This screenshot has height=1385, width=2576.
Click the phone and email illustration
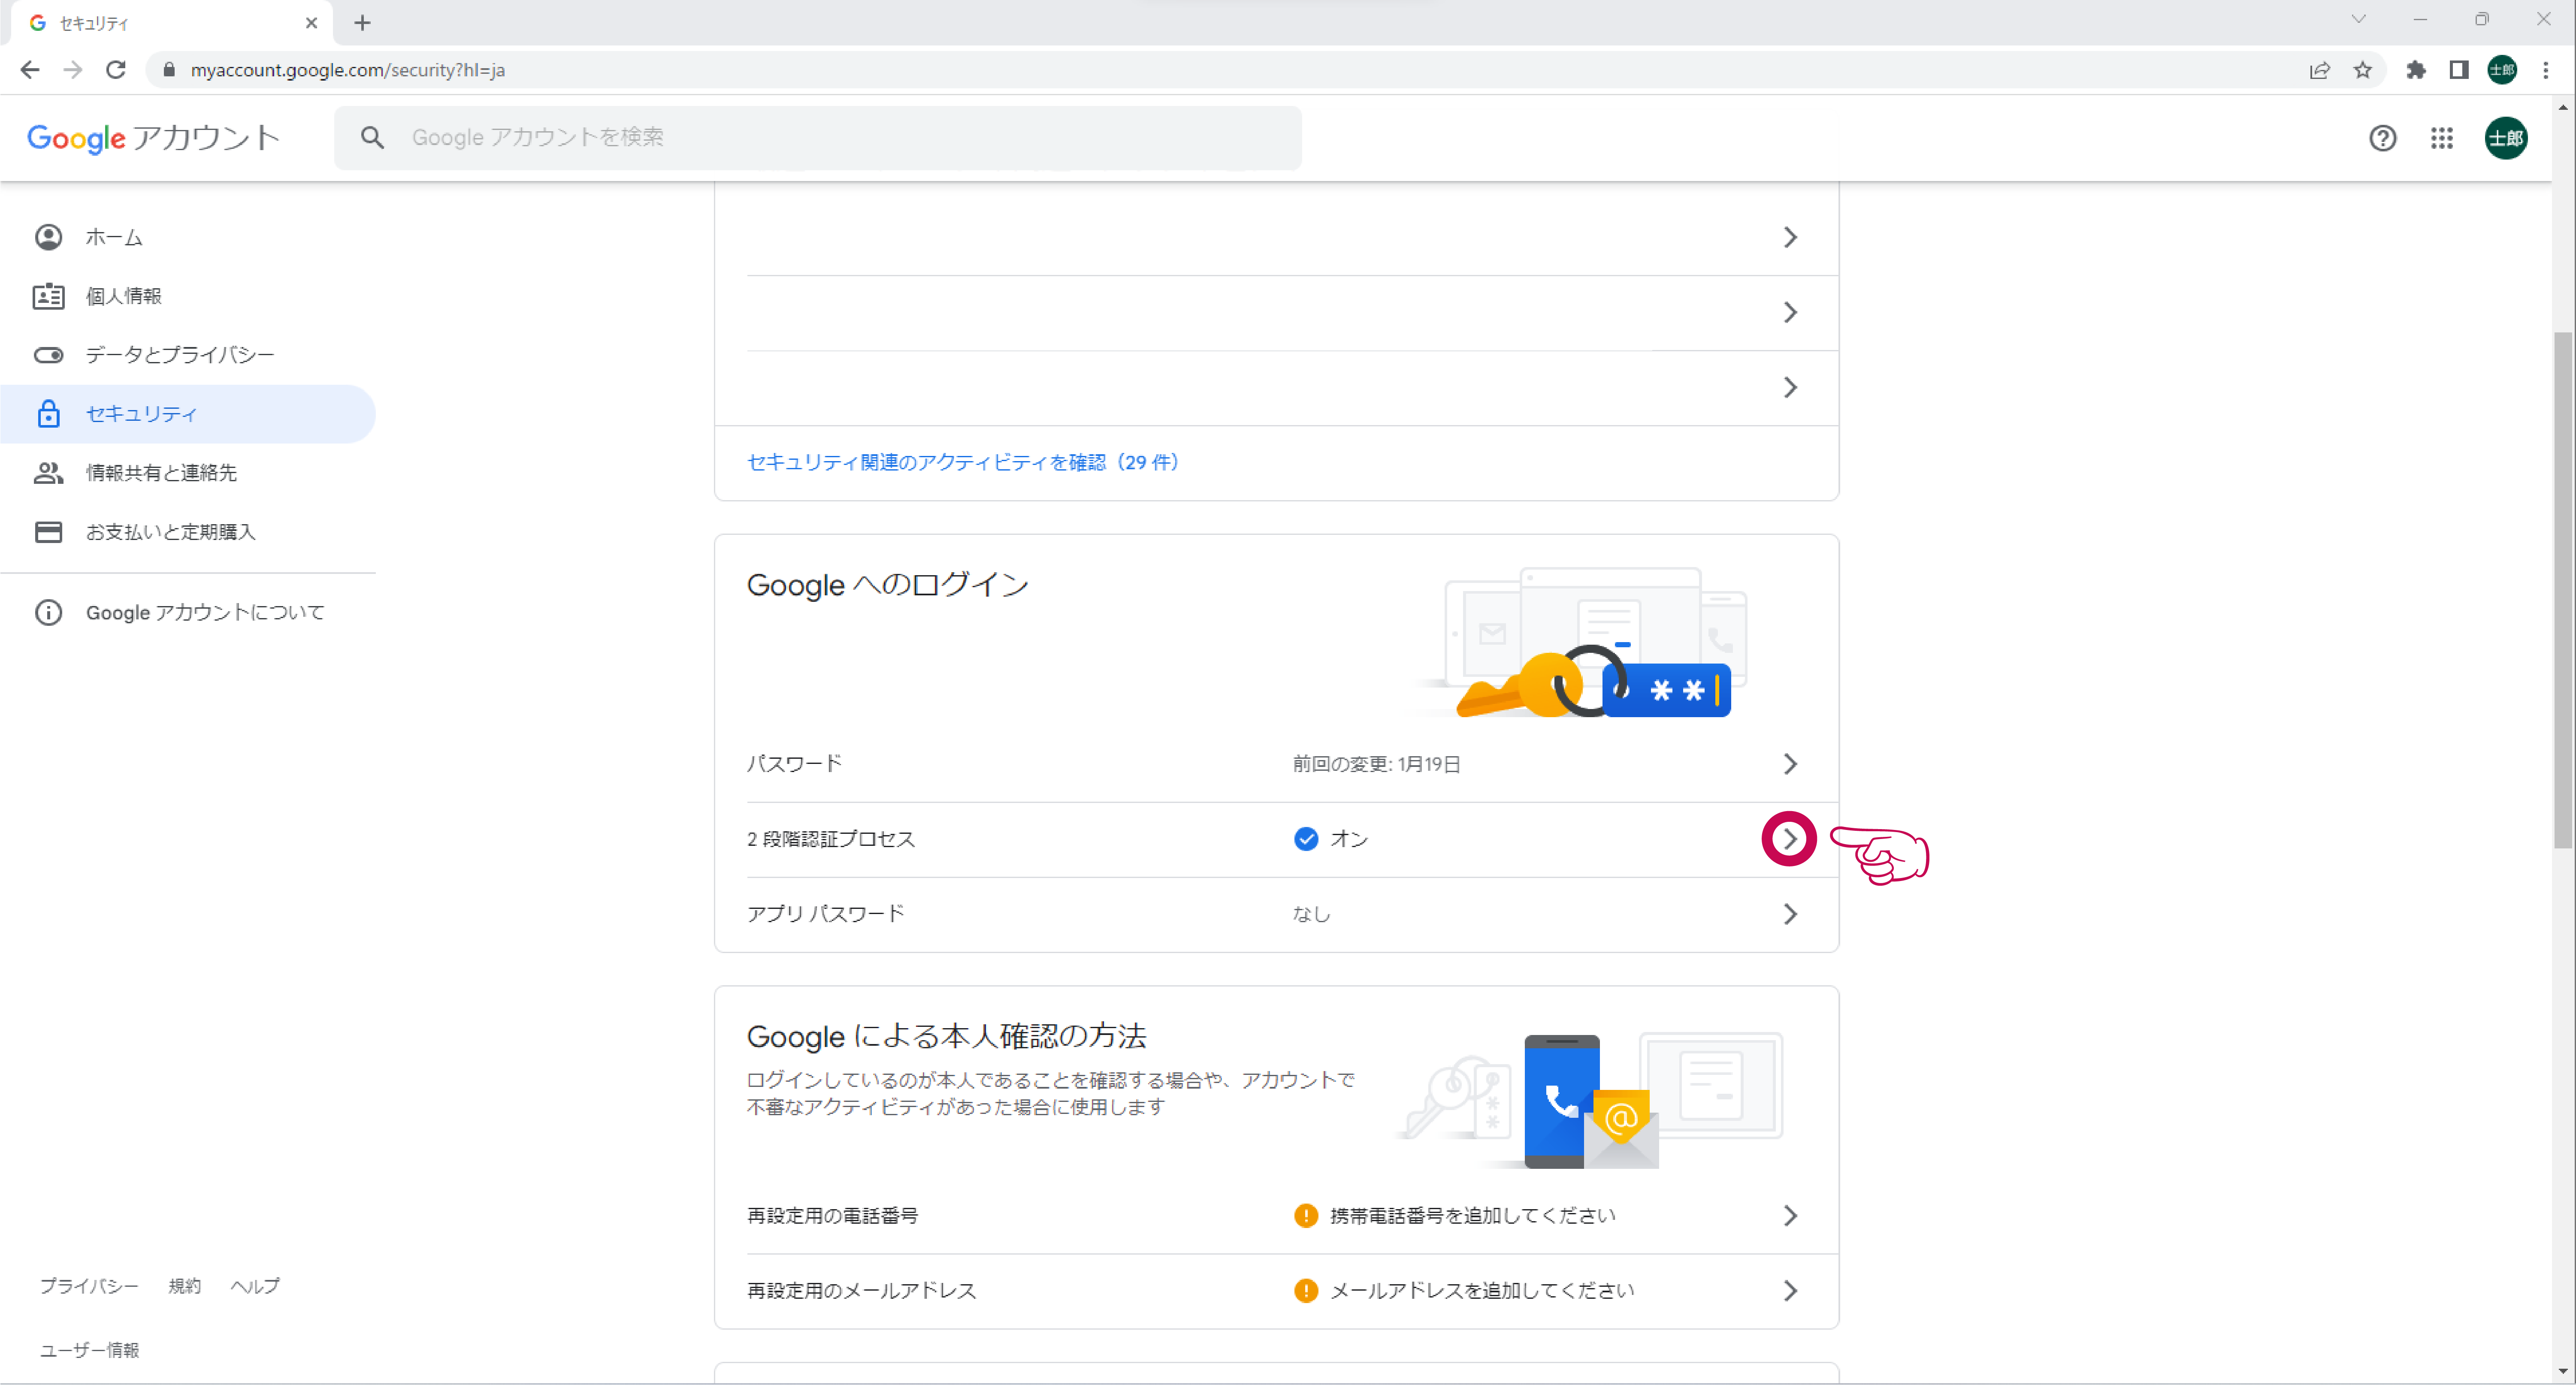tap(1590, 1100)
